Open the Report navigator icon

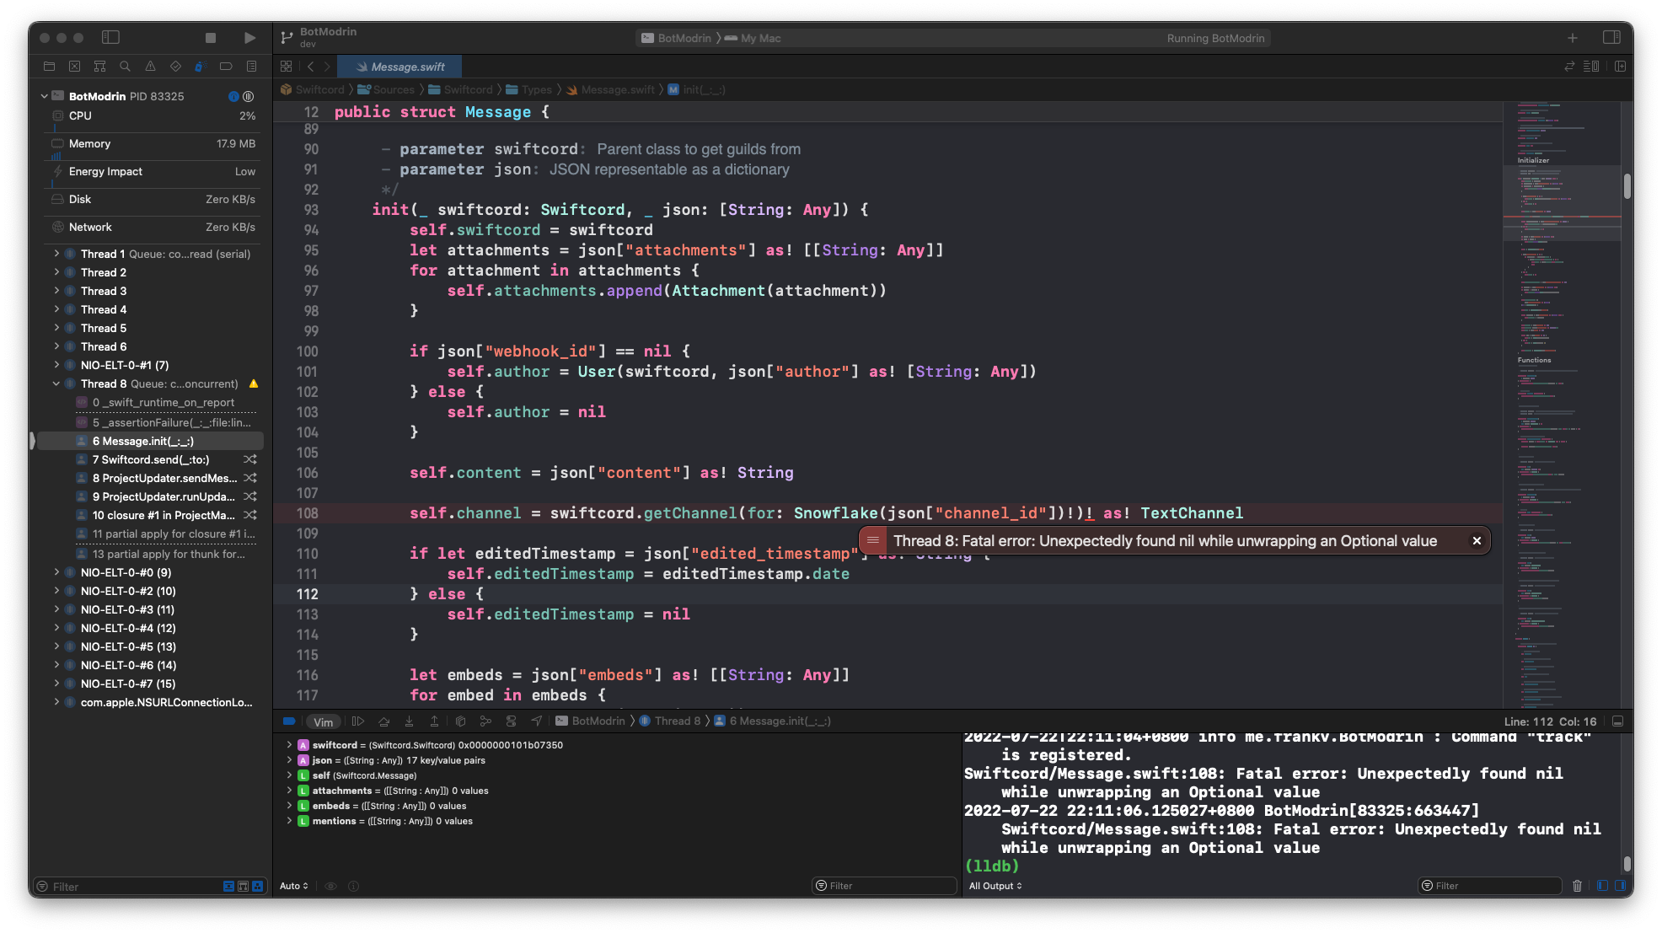pos(251,67)
